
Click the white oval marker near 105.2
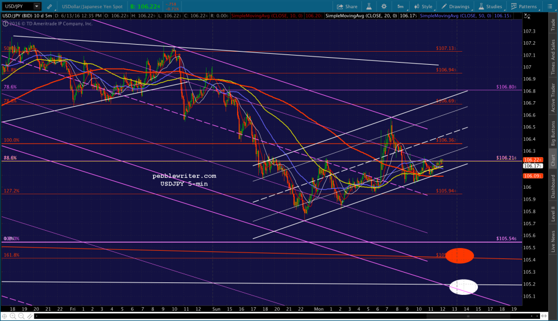(463, 287)
